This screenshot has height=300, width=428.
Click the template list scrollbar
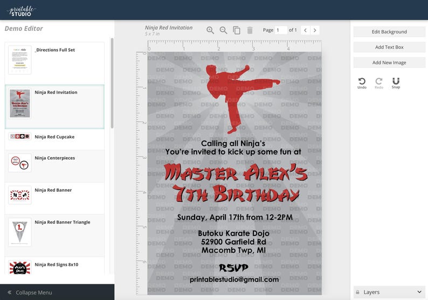coord(112,83)
